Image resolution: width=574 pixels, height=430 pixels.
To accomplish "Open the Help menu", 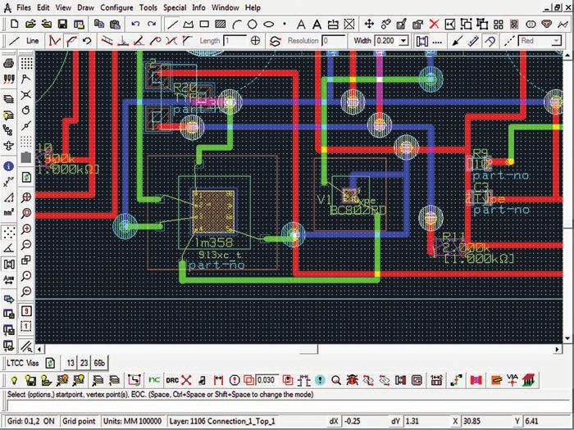I will pos(253,7).
